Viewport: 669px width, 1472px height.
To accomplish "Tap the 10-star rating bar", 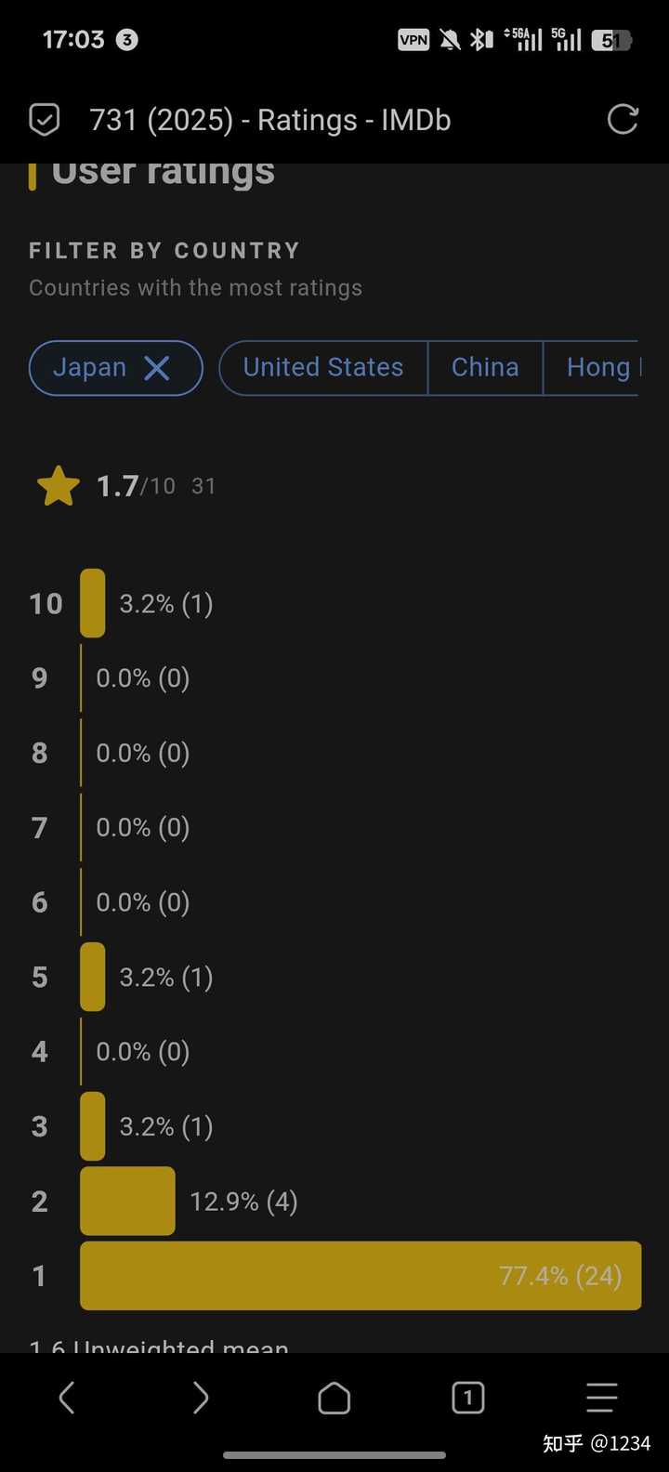I will pos(92,603).
